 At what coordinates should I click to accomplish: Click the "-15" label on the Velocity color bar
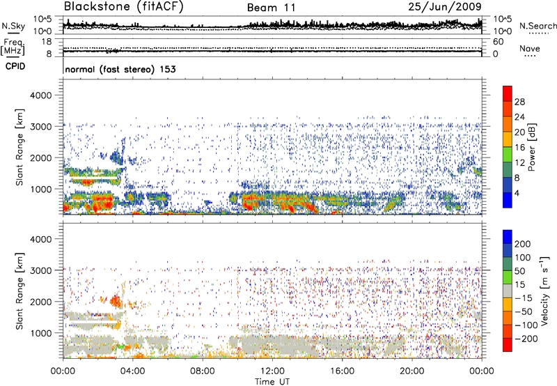(524, 298)
